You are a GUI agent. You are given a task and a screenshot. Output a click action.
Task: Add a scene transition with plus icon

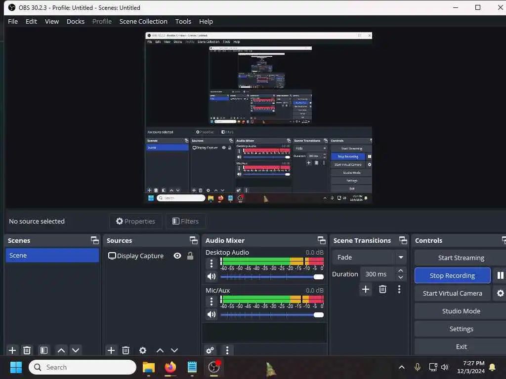point(366,289)
